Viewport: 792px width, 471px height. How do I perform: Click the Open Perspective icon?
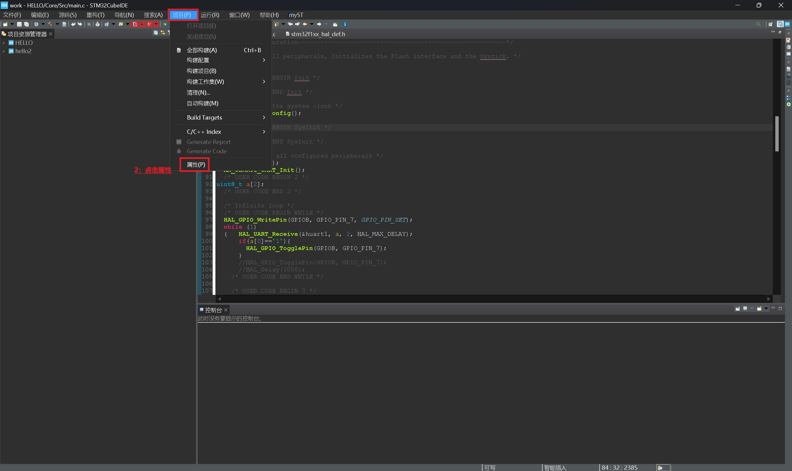[770, 24]
